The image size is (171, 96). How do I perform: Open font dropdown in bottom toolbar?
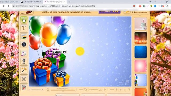click(36, 90)
